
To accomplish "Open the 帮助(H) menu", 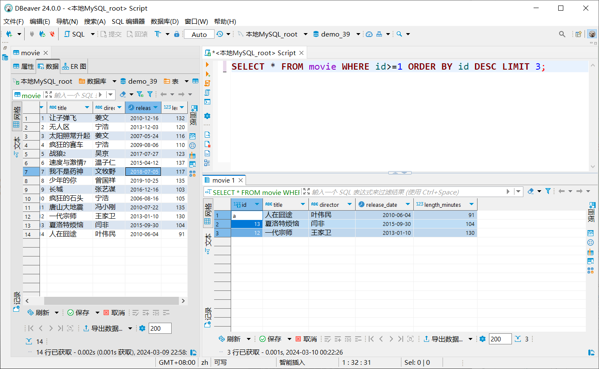I will [225, 21].
